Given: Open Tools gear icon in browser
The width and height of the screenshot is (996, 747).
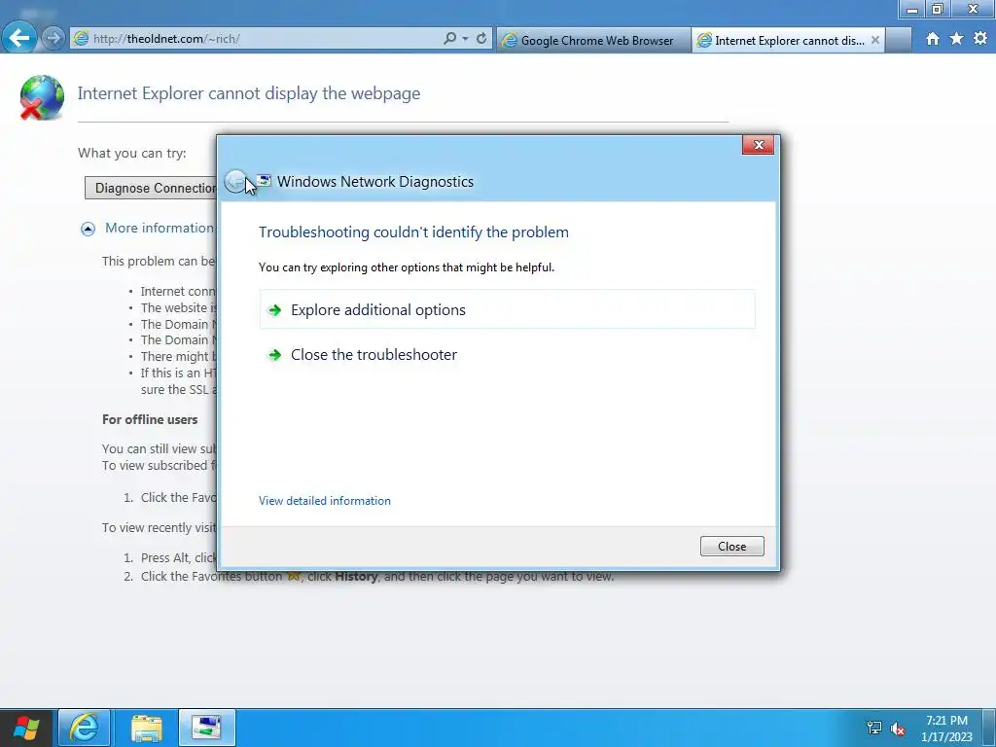Looking at the screenshot, I should (980, 39).
